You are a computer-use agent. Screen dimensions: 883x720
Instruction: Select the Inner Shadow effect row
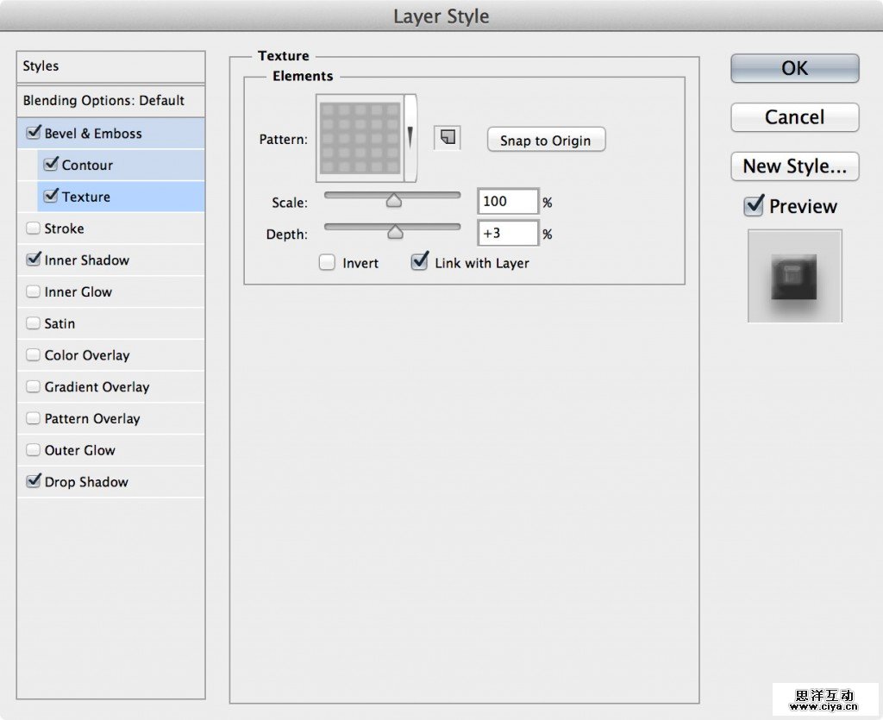[87, 260]
